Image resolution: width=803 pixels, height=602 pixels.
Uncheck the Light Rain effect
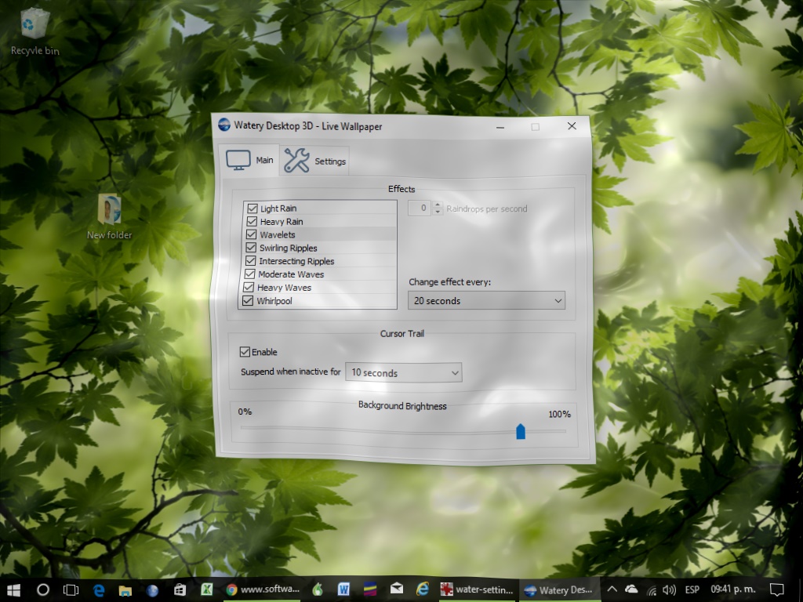(x=253, y=208)
